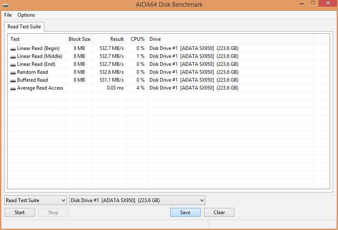This screenshot has width=338, height=230.
Task: Click drive text in Average Read Access row
Action: click(x=194, y=88)
